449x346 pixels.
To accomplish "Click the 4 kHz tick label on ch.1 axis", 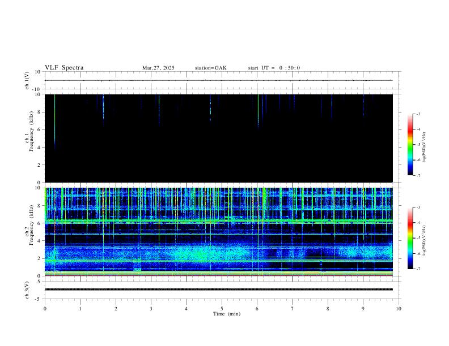I will (39, 148).
